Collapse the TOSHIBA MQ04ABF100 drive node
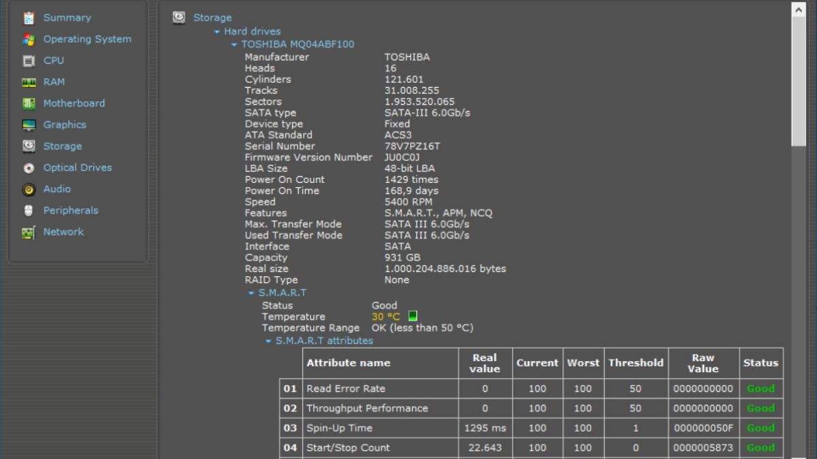Screen dimensions: 817x459 pos(234,45)
